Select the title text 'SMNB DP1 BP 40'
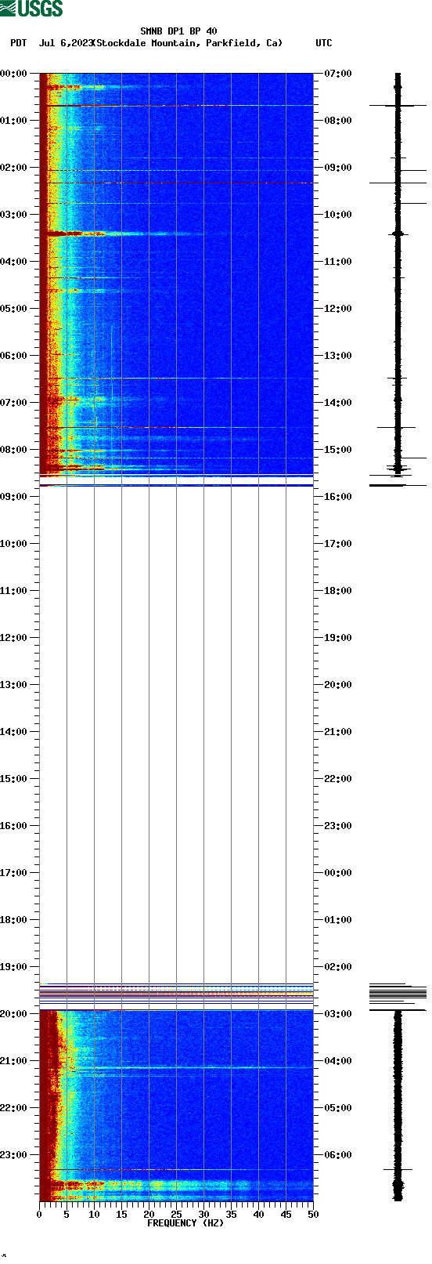The height and width of the screenshot is (1264, 432). pyautogui.click(x=178, y=31)
